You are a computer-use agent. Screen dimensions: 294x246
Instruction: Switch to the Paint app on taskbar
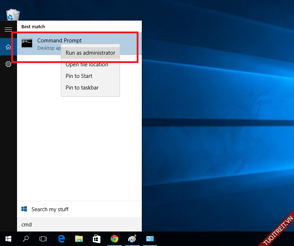click(132, 239)
